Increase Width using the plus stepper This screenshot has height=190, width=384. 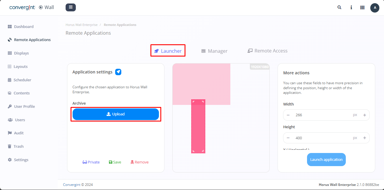(364, 115)
